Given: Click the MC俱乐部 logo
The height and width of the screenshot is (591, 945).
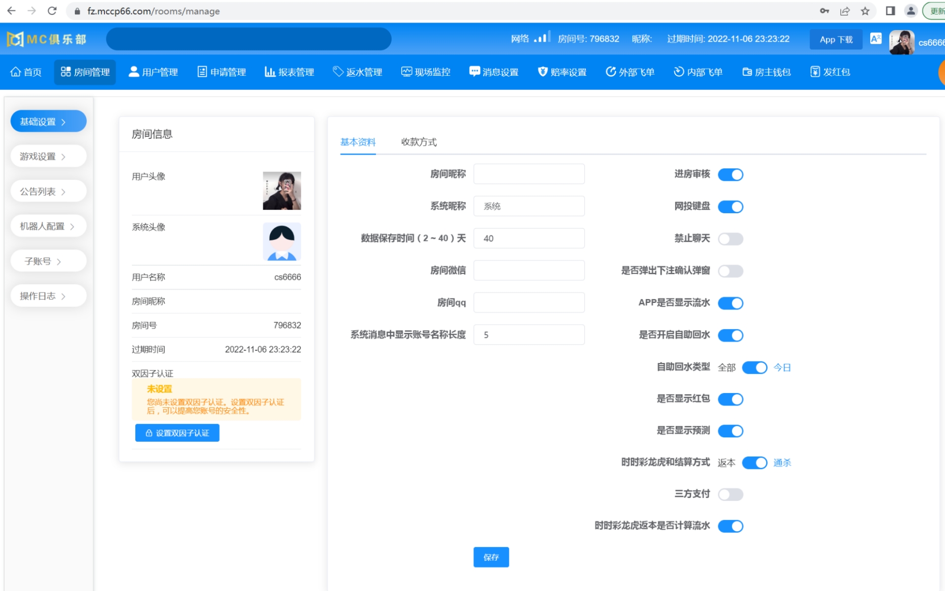Looking at the screenshot, I should [x=47, y=39].
